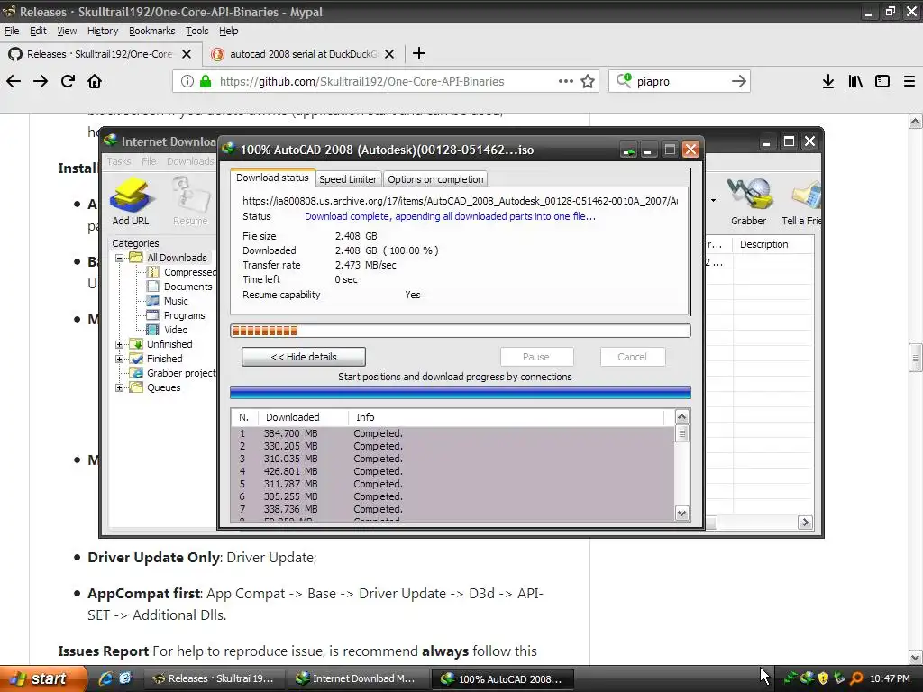Click the tray icon in download dialog title bar

[x=628, y=150]
